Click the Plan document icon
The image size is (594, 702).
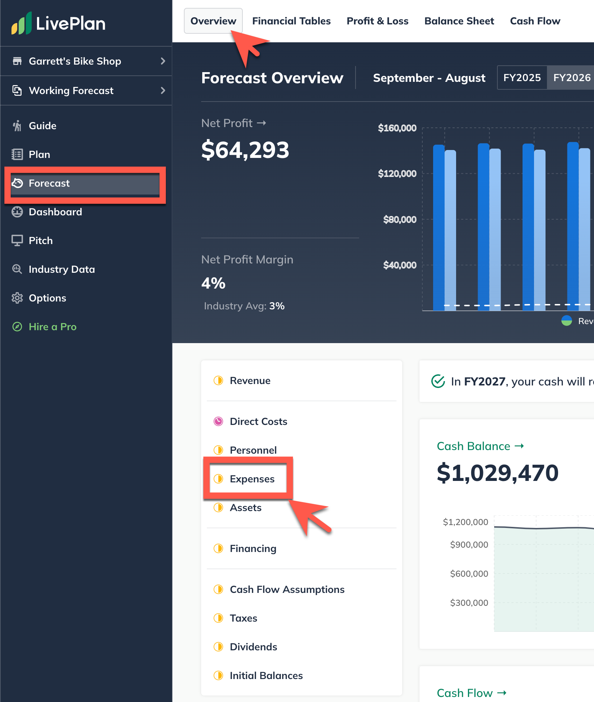click(x=17, y=154)
